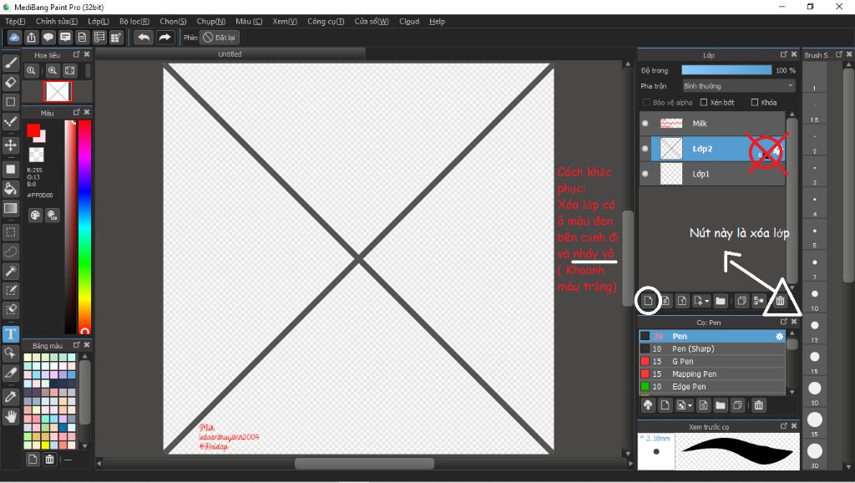Create a layer folder in Lớp panel
This screenshot has height=483, width=855.
pos(721,301)
